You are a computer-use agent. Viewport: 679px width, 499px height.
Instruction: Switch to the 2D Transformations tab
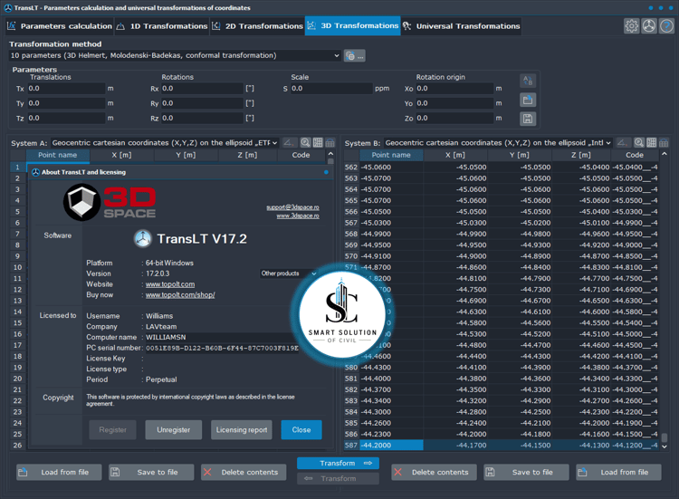pyautogui.click(x=258, y=26)
